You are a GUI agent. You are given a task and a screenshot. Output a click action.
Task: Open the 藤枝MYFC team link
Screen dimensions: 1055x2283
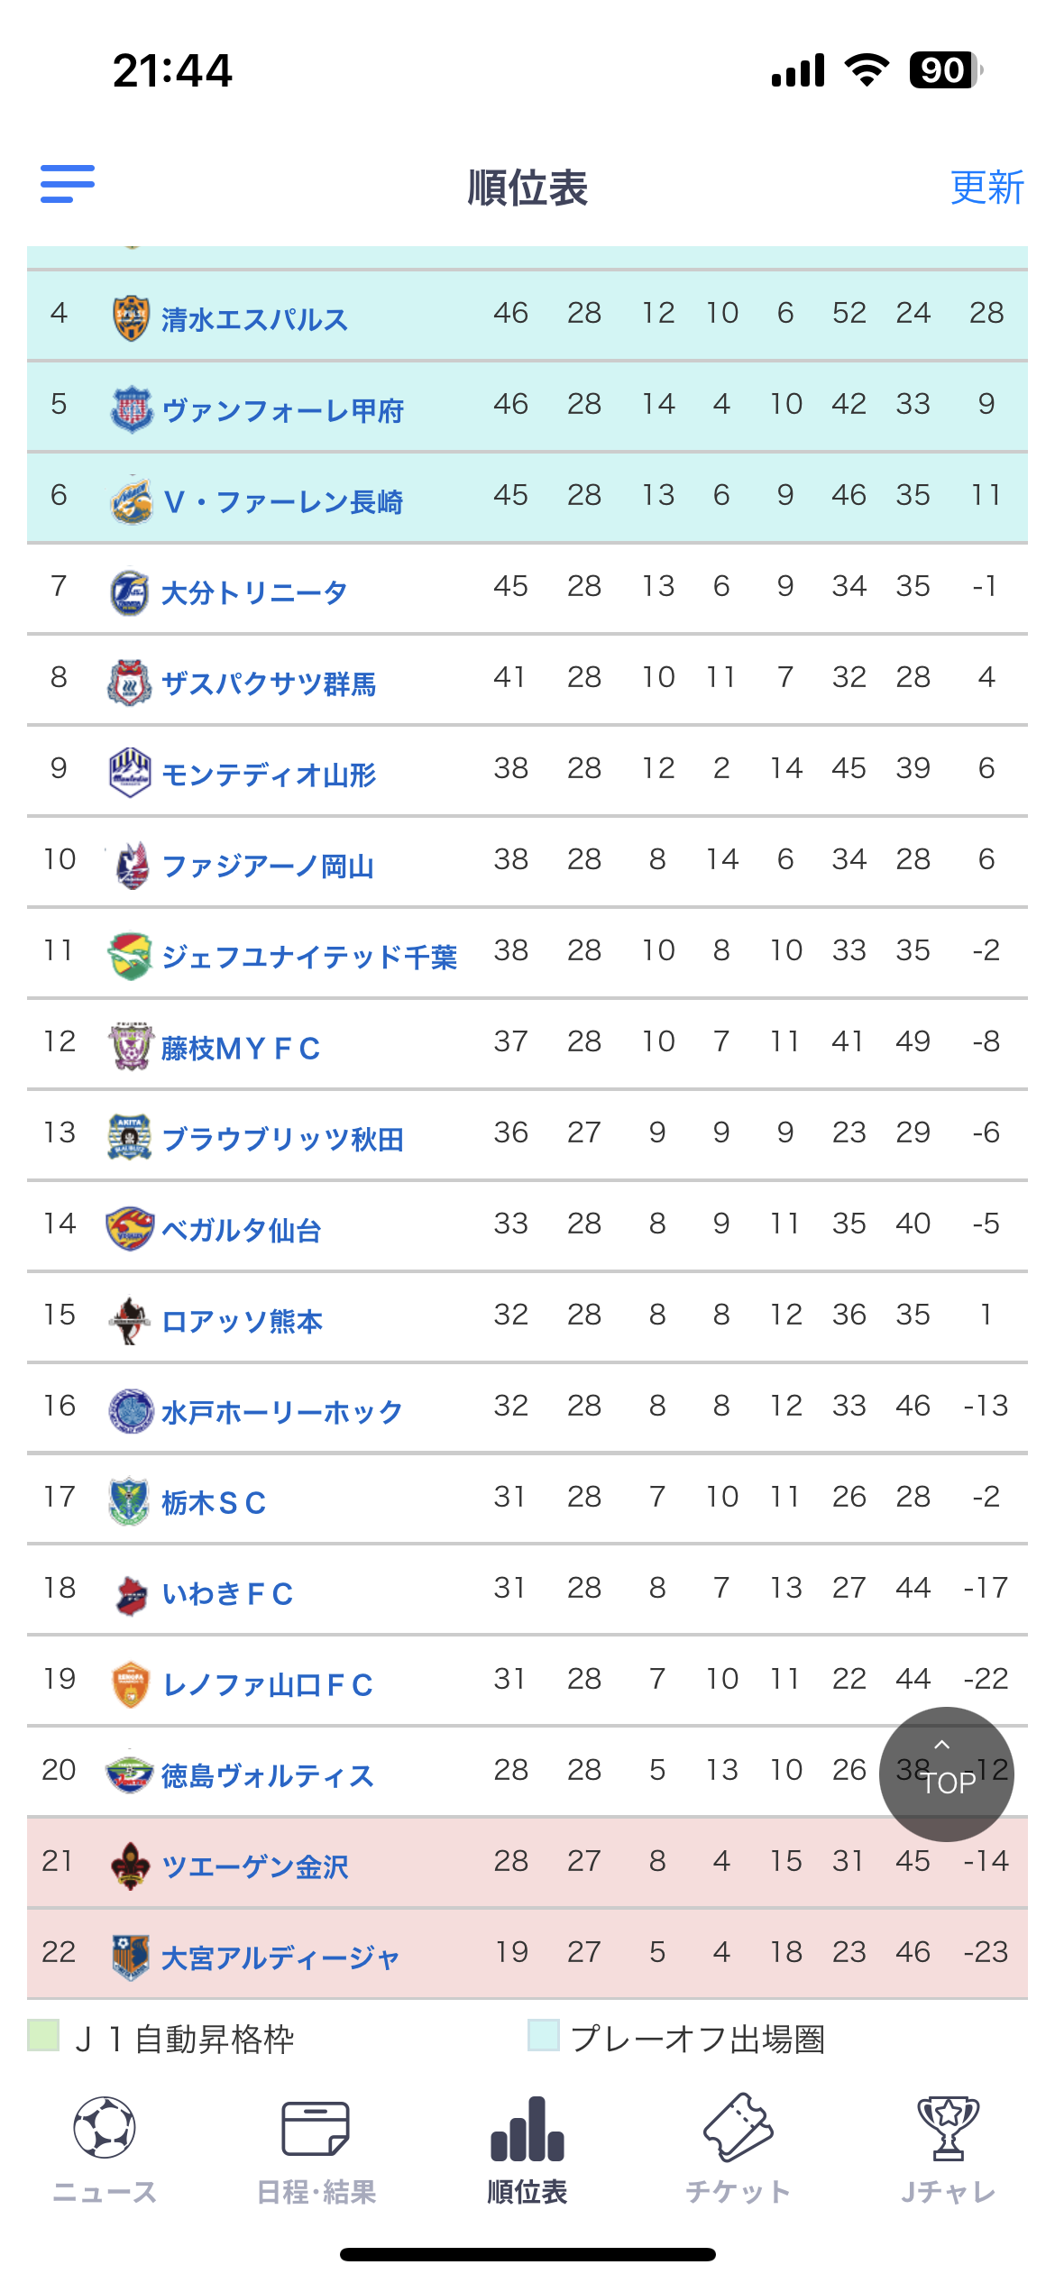click(x=241, y=1048)
